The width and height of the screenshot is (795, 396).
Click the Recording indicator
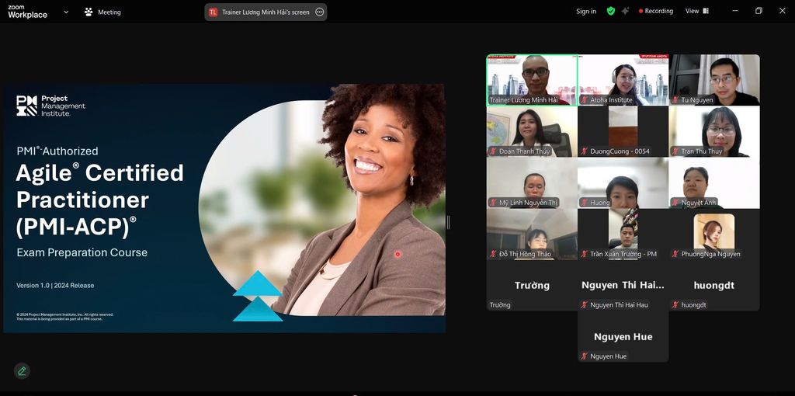click(x=655, y=12)
